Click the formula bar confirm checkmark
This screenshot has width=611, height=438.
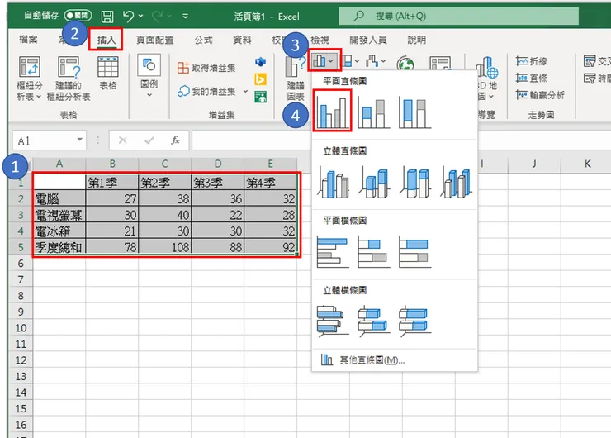point(149,140)
